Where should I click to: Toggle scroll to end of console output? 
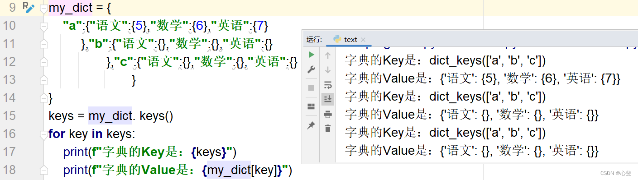328,99
